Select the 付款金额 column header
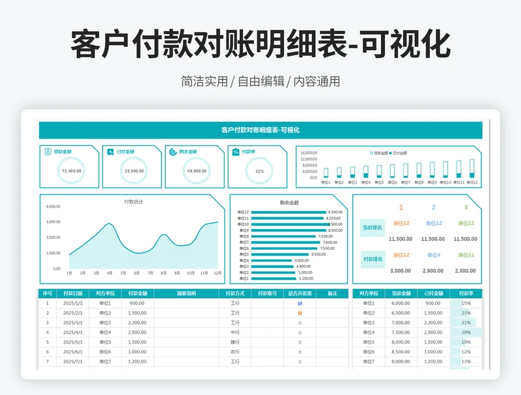 [x=137, y=293]
